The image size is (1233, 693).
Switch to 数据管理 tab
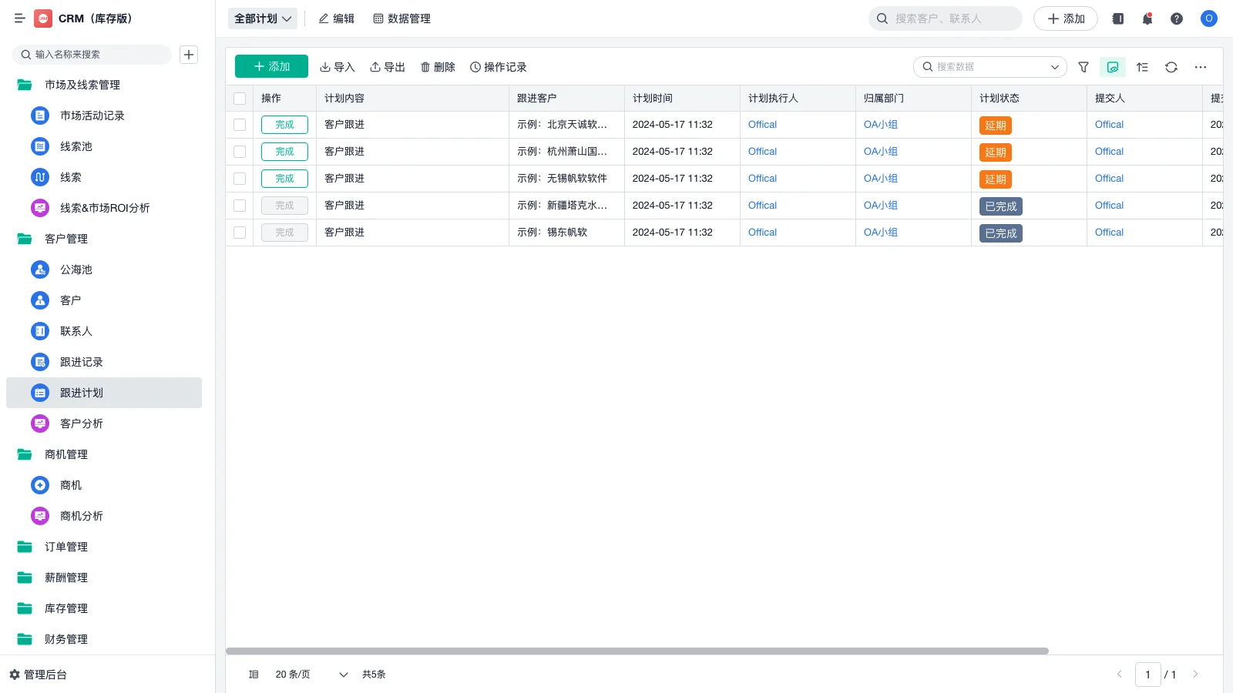coord(401,18)
